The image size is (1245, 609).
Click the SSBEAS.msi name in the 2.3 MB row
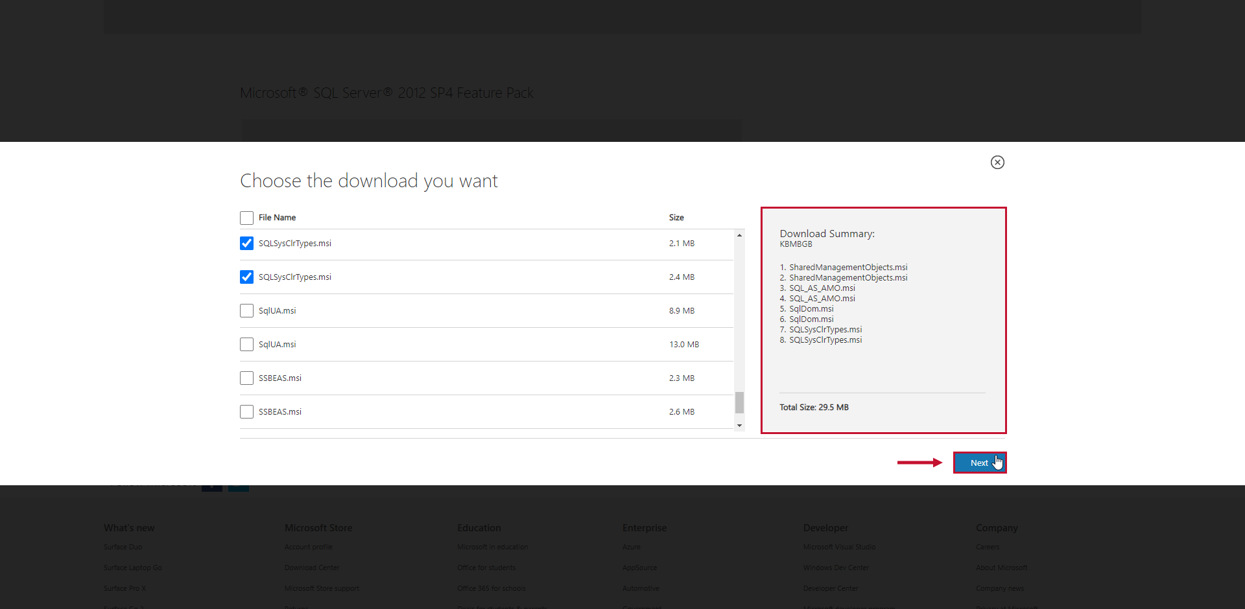tap(280, 378)
